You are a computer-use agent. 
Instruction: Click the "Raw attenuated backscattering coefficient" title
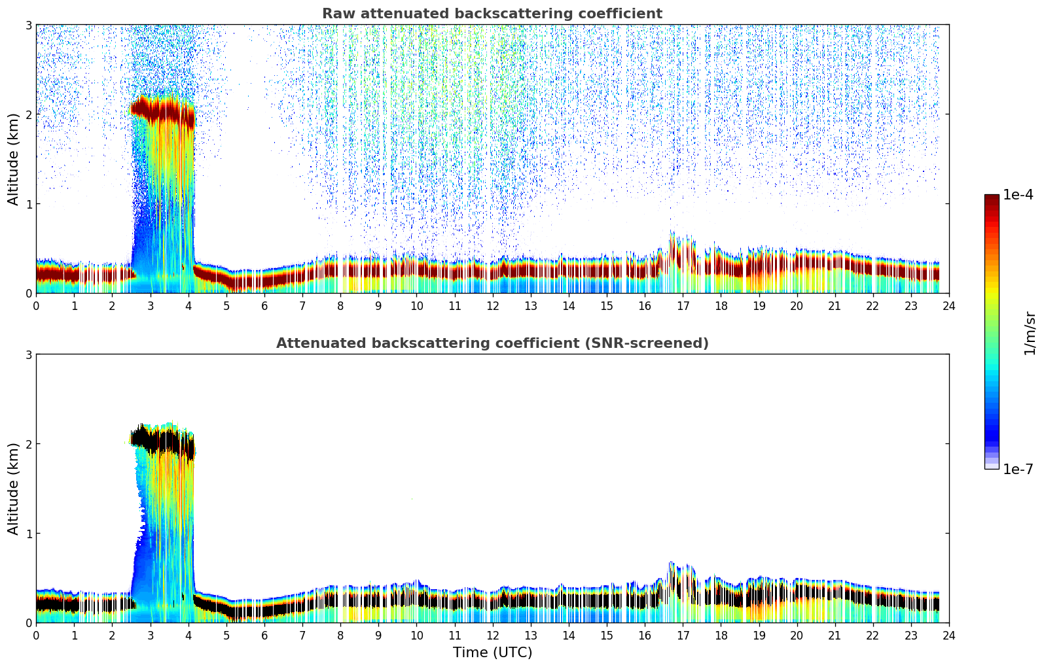(x=492, y=14)
